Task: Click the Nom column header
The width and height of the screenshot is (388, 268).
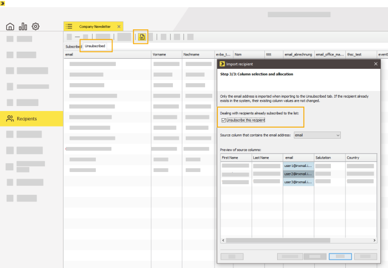Action: click(x=249, y=54)
